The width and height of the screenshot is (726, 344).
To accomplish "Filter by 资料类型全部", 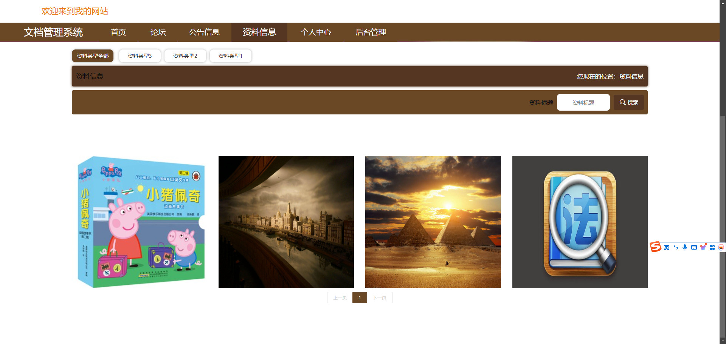I will coord(93,56).
